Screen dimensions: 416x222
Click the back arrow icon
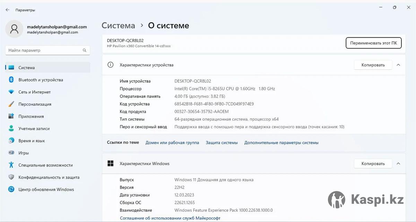coord(8,10)
